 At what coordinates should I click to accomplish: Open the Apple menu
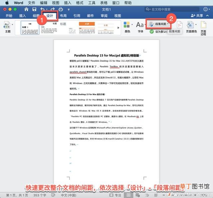click(7, 3)
